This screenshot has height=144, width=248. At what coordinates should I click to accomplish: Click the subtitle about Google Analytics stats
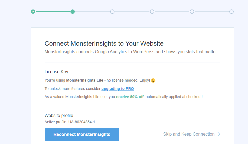coord(131,52)
